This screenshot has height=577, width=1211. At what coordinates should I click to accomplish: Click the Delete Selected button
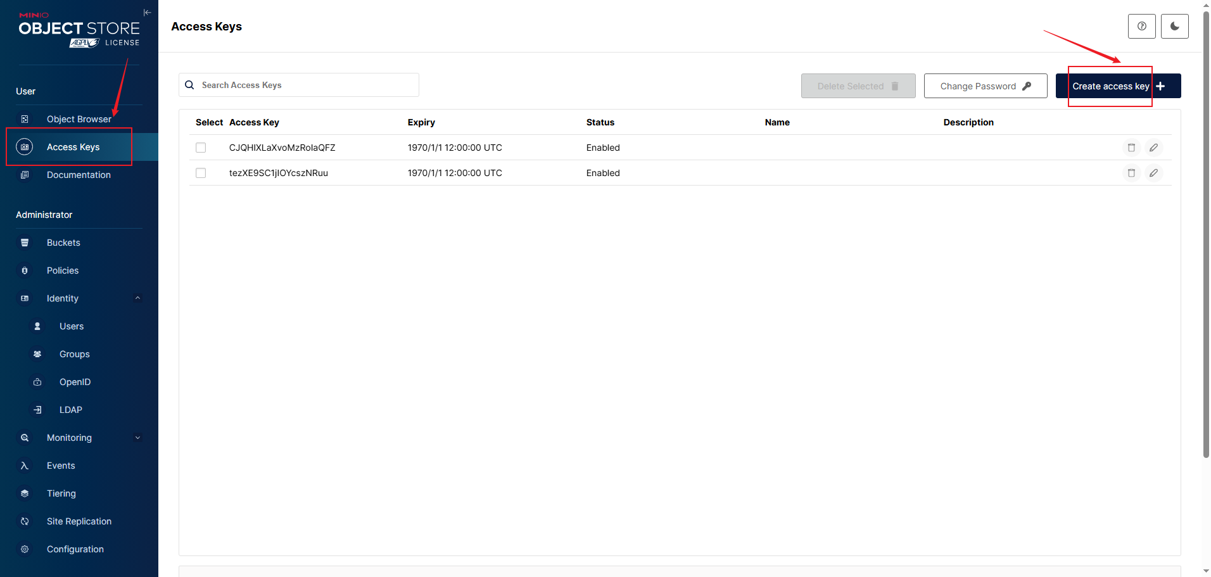(858, 86)
